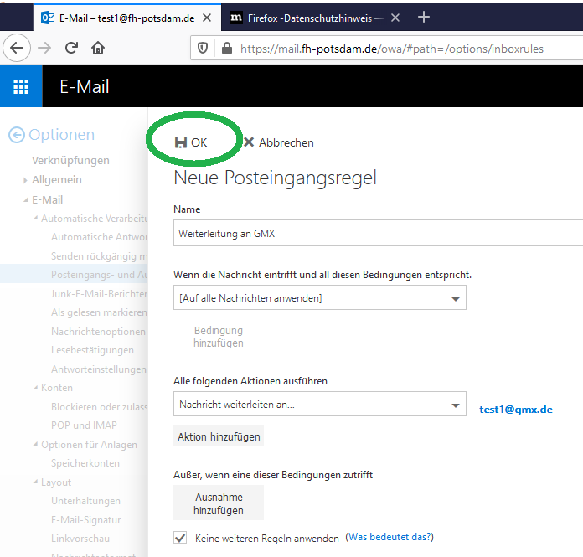Image resolution: width=583 pixels, height=557 pixels.
Task: Click Bedingung hinzufügen
Action: click(219, 337)
